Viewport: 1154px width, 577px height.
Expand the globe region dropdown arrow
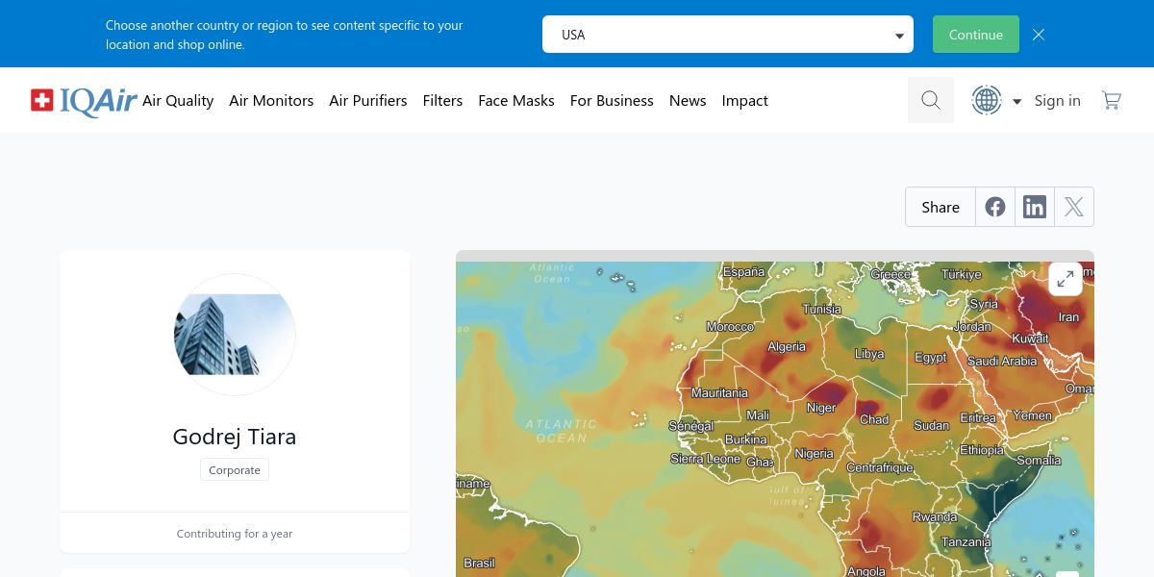[x=1016, y=101]
